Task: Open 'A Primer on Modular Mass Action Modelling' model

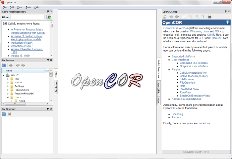Action: click(28, 31)
